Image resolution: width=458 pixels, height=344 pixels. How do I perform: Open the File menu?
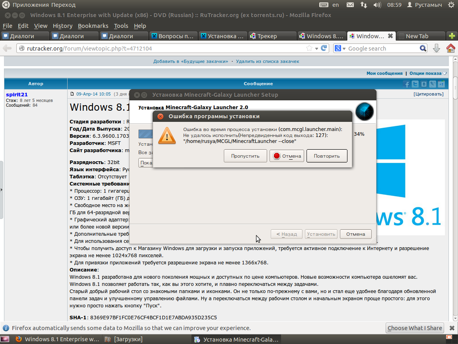[x=7, y=26]
